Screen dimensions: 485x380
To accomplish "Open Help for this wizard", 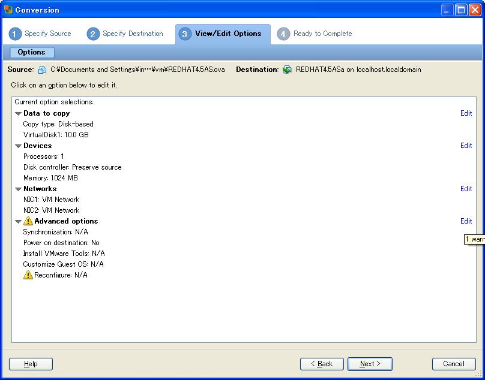I will 31,364.
